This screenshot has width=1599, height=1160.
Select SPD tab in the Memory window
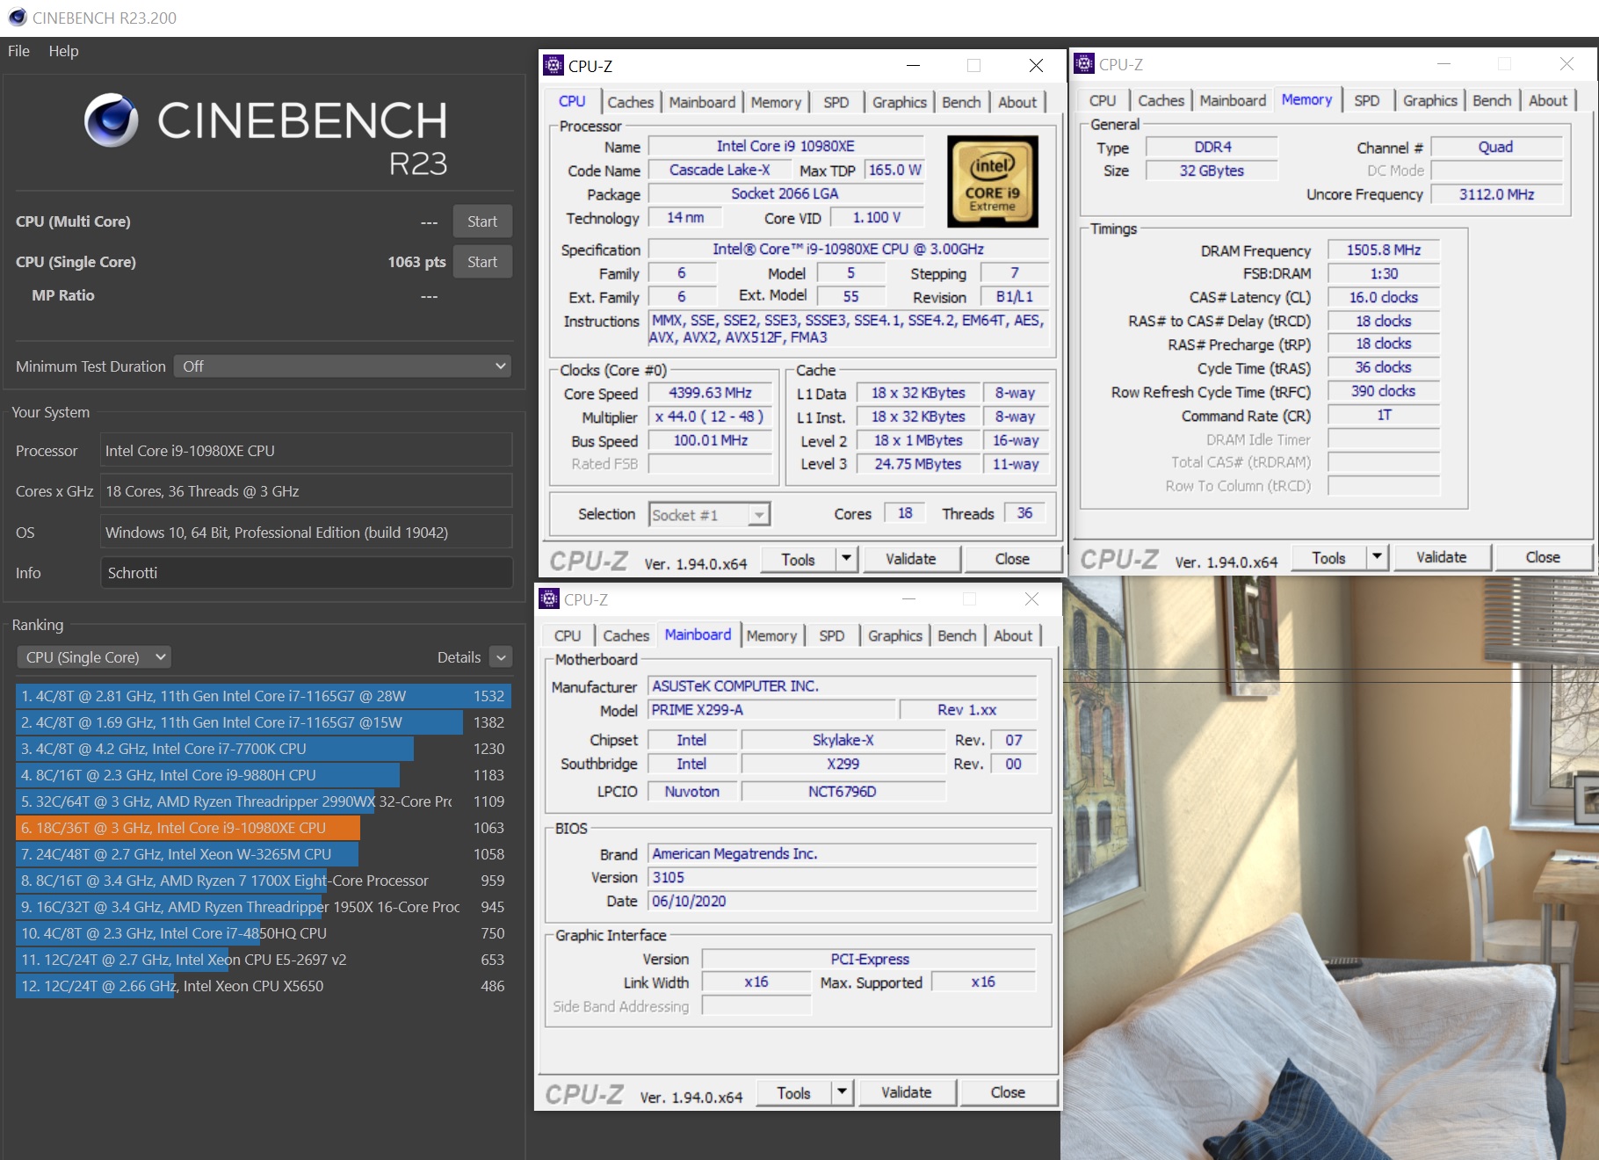point(1367,100)
